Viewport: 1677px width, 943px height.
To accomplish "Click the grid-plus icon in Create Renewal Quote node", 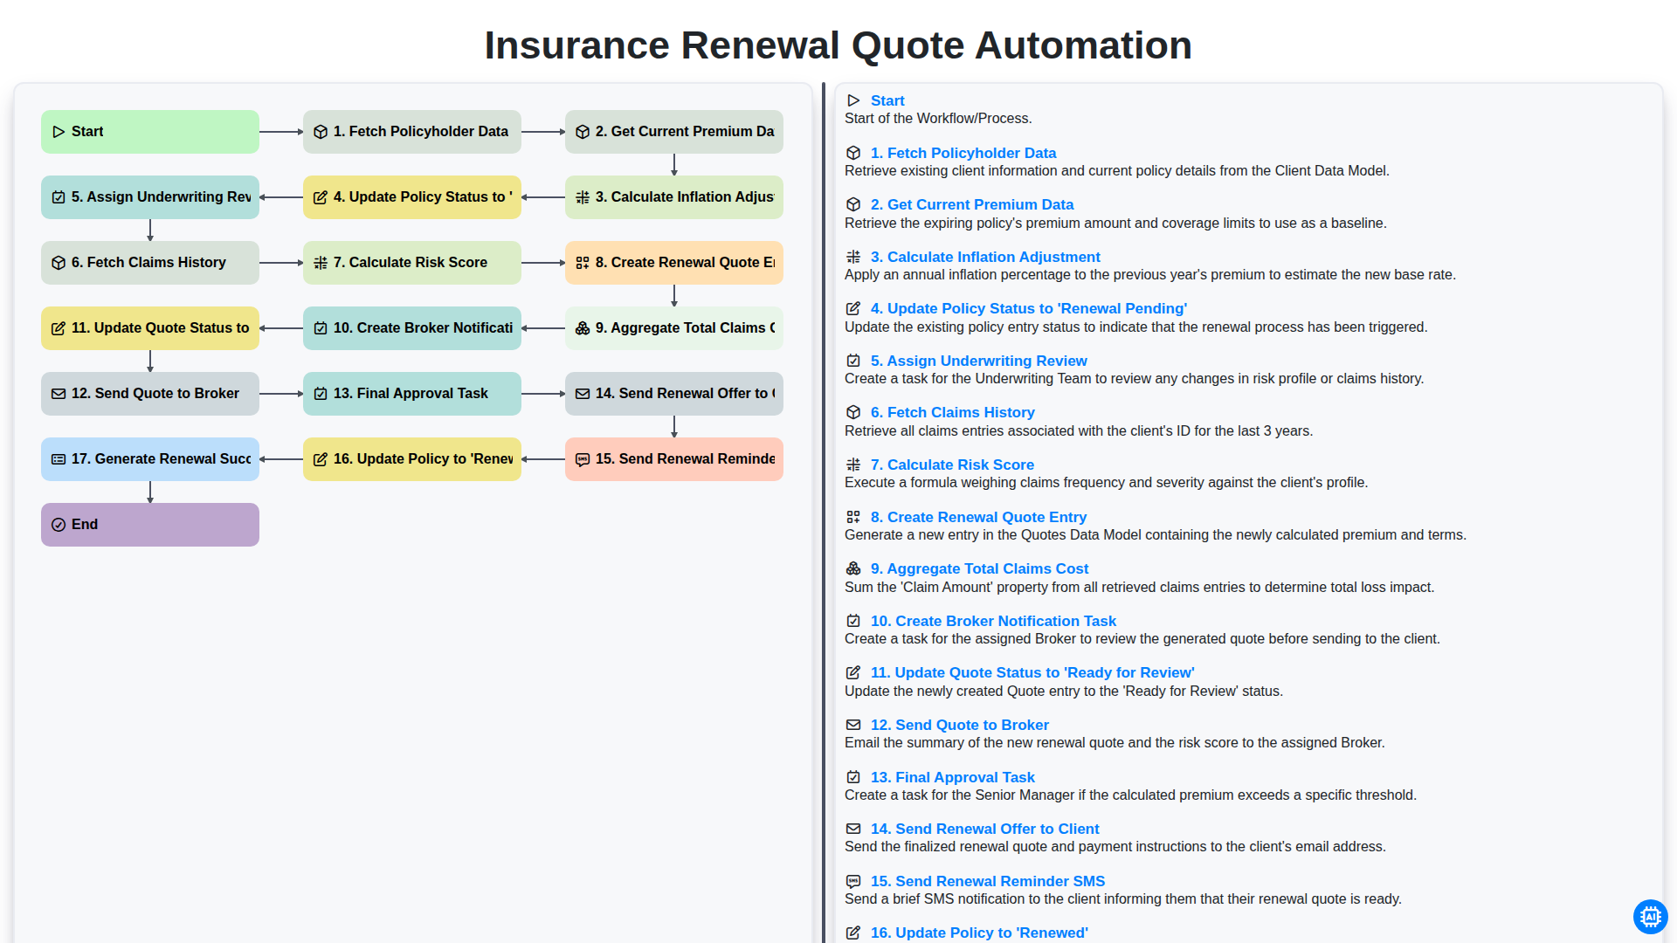I will pyautogui.click(x=583, y=263).
